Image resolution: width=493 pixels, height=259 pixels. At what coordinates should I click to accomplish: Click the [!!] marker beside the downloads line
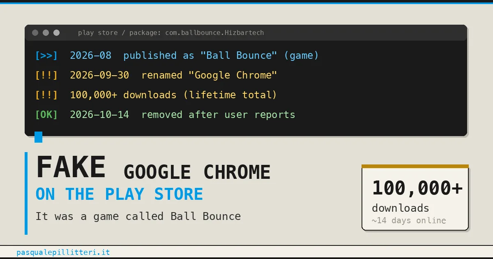(x=46, y=95)
